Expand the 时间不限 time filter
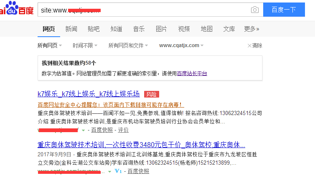315x178 pixels. [x=85, y=45]
